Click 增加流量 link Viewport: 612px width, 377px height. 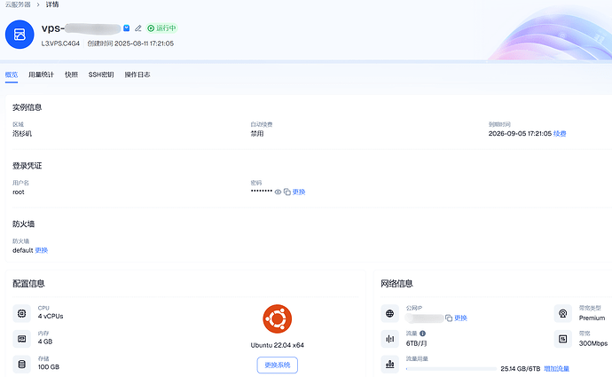coord(557,369)
